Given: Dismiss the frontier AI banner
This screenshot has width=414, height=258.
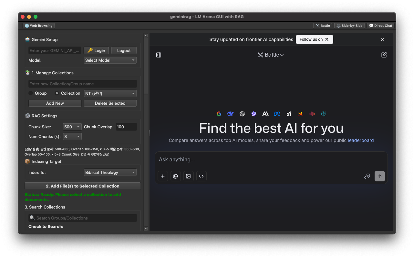Looking at the screenshot, I should tap(383, 39).
